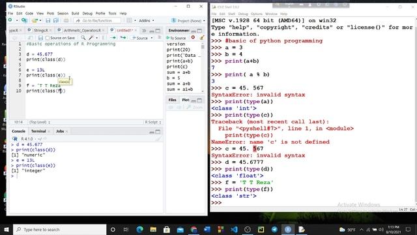Open the Project: (None) dropdown
Image resolution: width=417 pixels, height=235 pixels.
click(188, 20)
